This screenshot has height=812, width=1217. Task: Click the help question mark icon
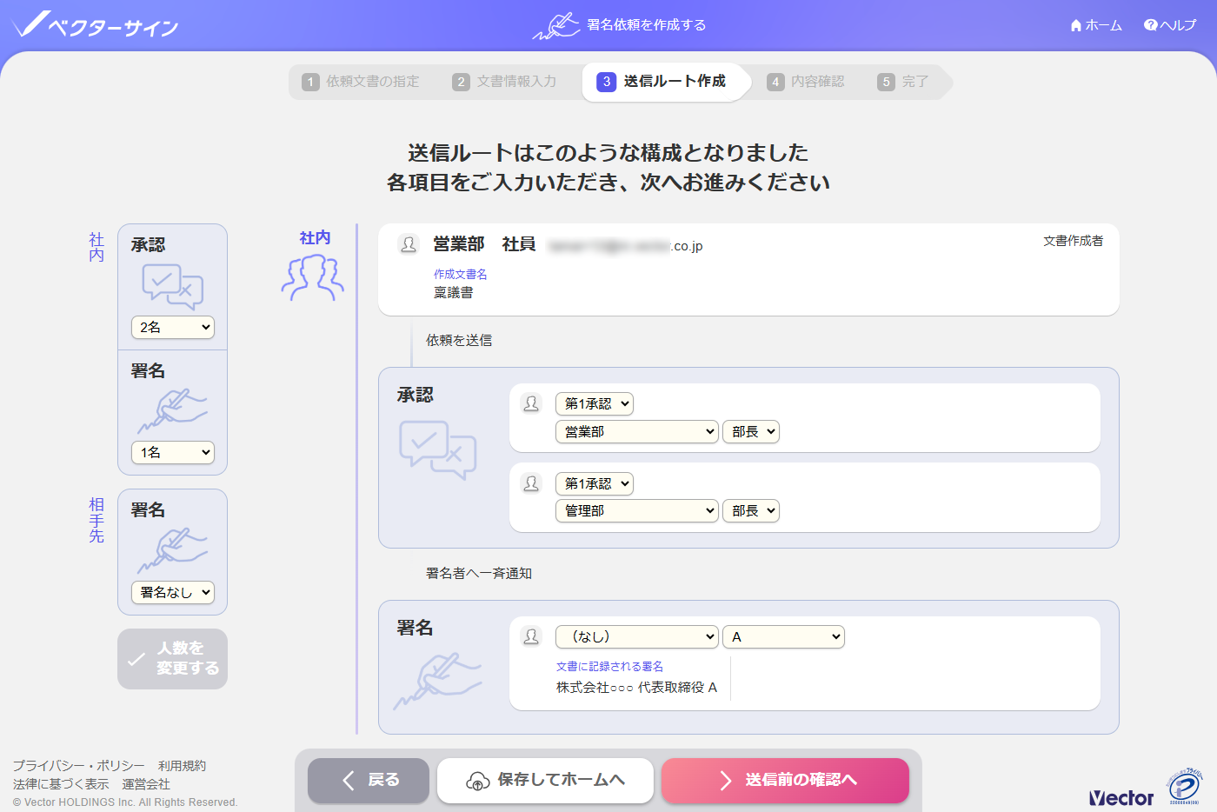coord(1151,25)
